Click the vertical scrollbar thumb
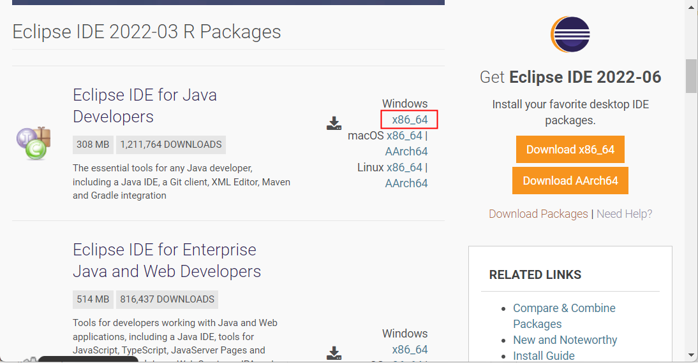 coord(691,76)
